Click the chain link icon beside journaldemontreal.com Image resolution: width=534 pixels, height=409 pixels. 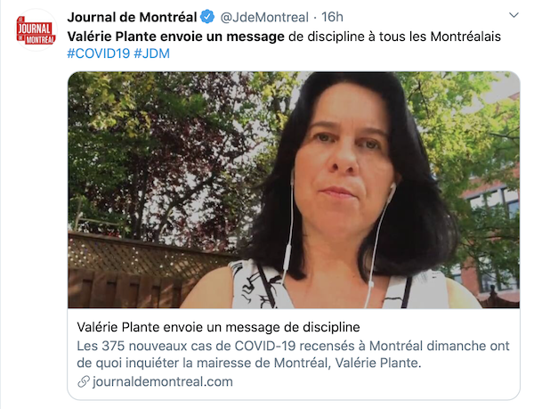tap(84, 381)
